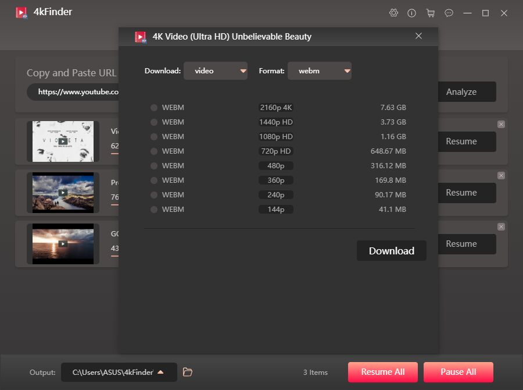Viewport: 523px width, 390px height.
Task: Open the 4kFinder settings gear
Action: (394, 12)
